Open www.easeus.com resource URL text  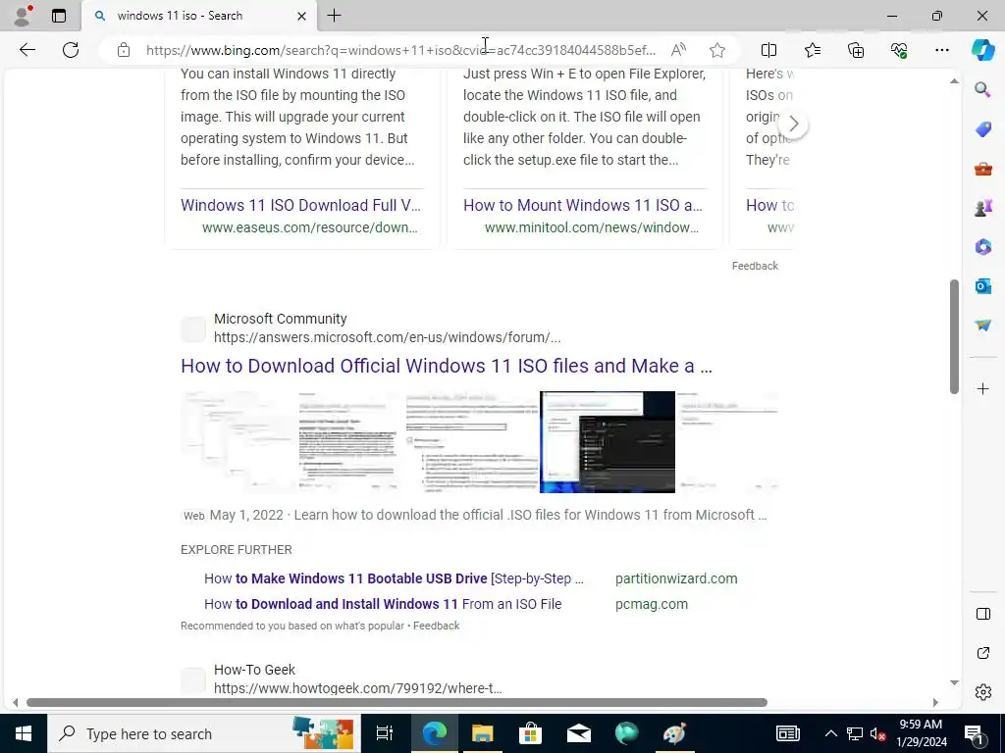[309, 227]
